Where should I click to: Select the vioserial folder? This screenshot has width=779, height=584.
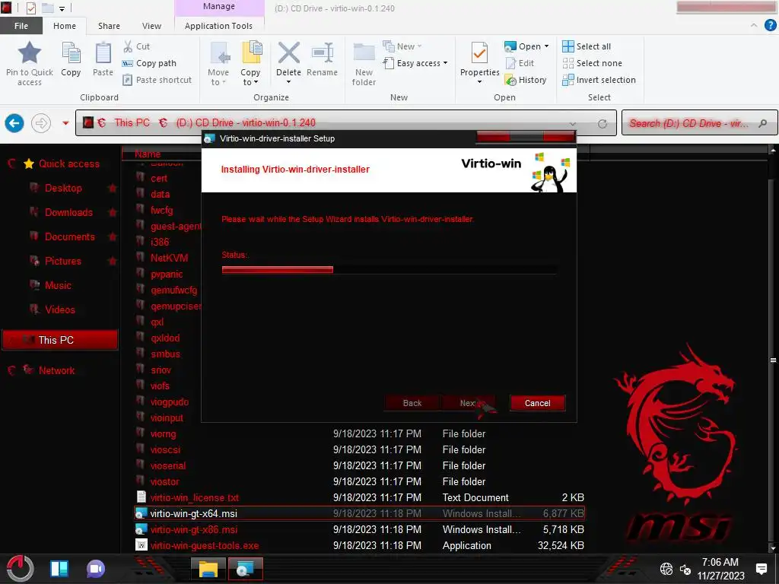coord(360,466)
